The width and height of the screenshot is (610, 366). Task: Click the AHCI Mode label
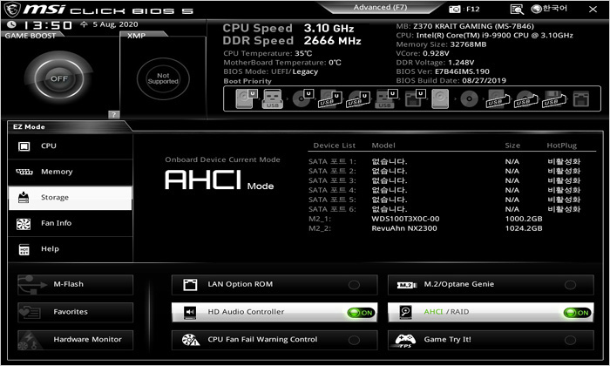coord(219,180)
